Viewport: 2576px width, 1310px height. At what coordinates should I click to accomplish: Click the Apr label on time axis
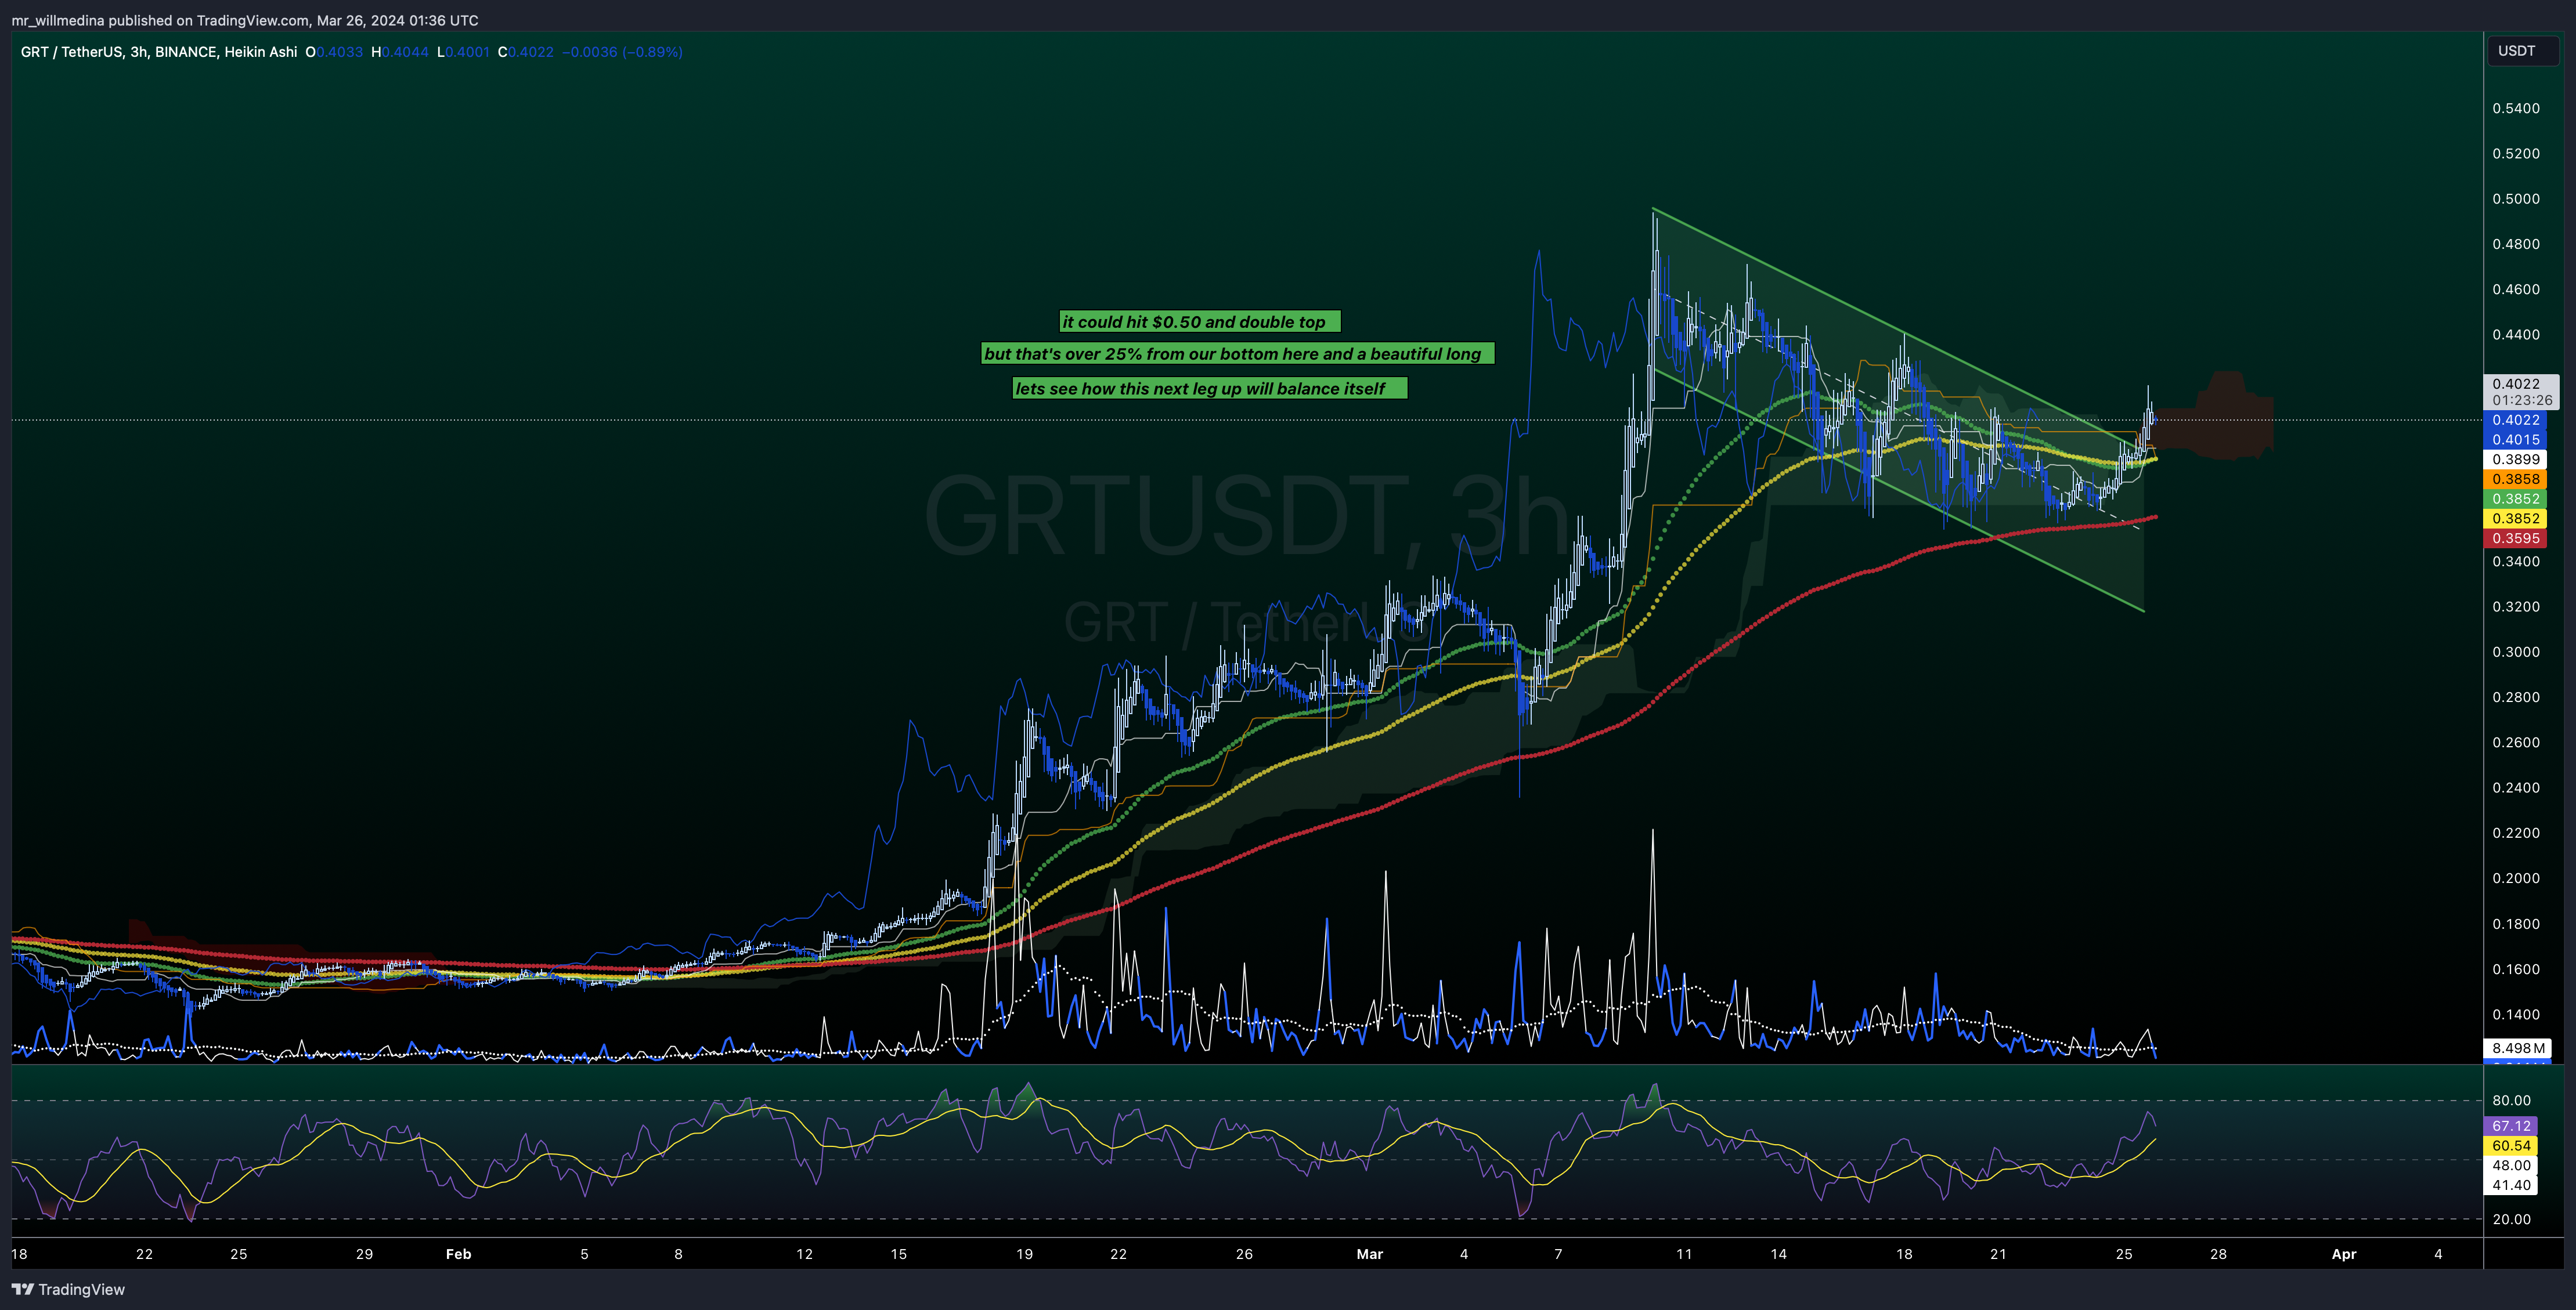(x=2343, y=1254)
